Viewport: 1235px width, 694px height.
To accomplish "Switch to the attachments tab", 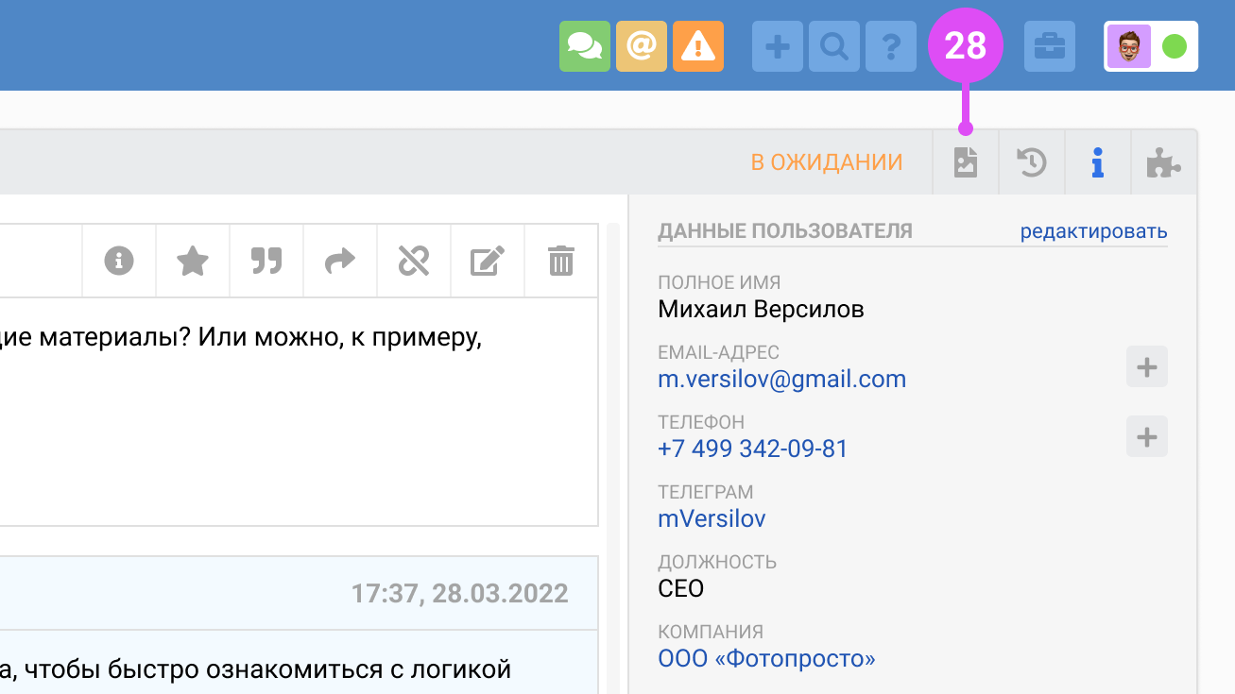I will 965,161.
